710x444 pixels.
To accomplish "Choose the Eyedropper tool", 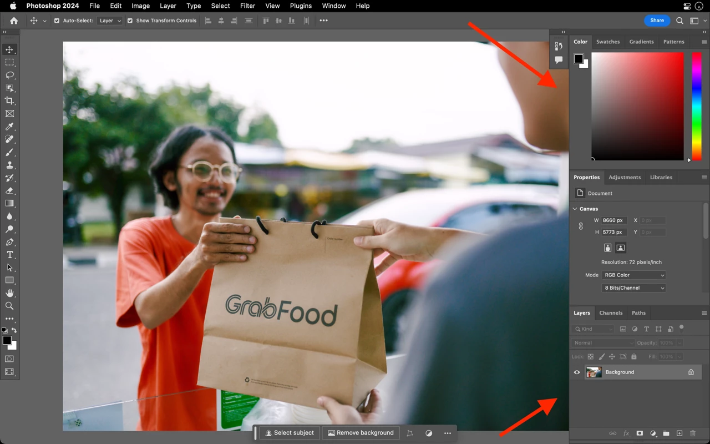I will 9,127.
